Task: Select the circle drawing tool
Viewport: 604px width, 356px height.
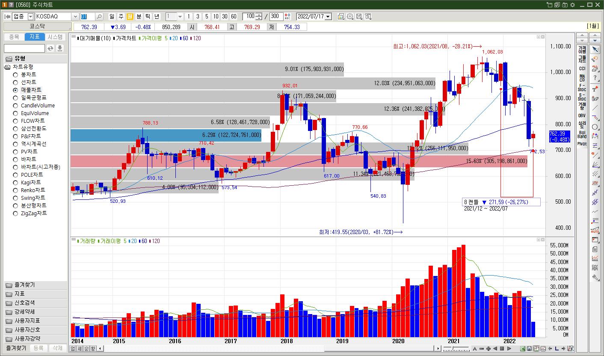Action: [x=595, y=127]
